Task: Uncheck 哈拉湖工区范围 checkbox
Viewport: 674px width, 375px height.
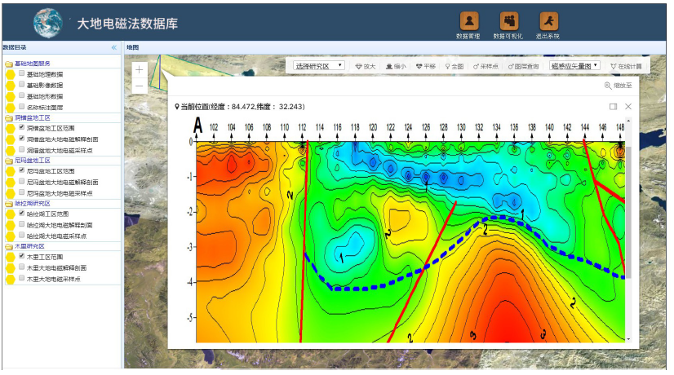Action: [21, 213]
